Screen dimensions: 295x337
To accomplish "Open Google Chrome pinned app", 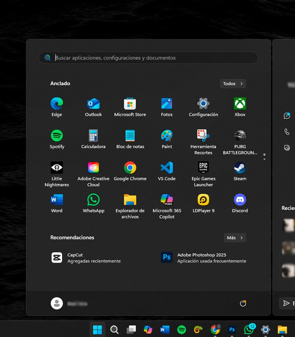I will click(x=130, y=171).
